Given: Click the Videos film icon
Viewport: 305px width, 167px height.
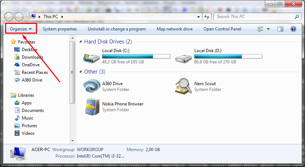Looking at the screenshot, I should [17, 133].
